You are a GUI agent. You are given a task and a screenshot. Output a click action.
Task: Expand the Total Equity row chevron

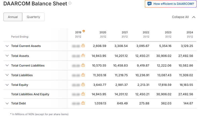click(x=7, y=85)
